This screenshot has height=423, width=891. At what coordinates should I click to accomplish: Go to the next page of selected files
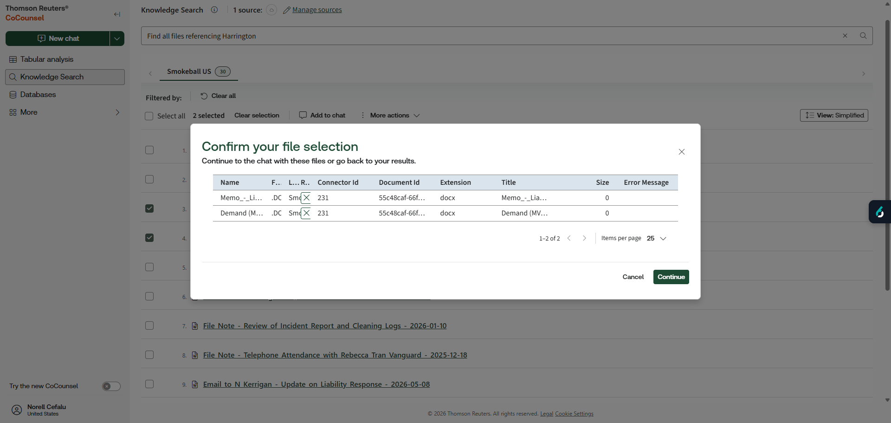coord(584,238)
